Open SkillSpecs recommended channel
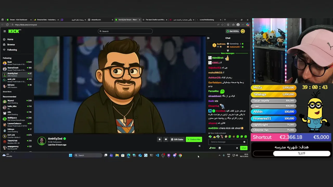This screenshot has height=187, width=333. point(17,119)
